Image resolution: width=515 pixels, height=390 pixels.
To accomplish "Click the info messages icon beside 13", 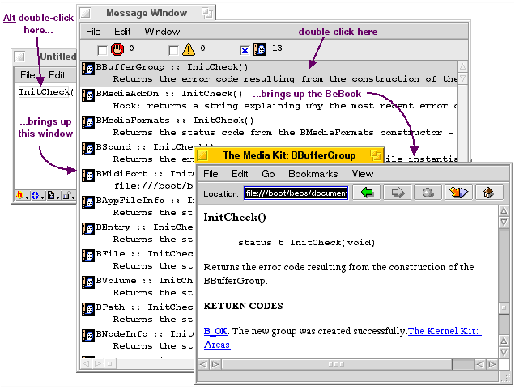I will tap(260, 49).
